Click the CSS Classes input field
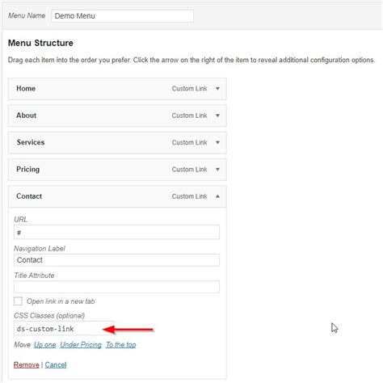Screen dimensions: 383x383 coord(64,328)
